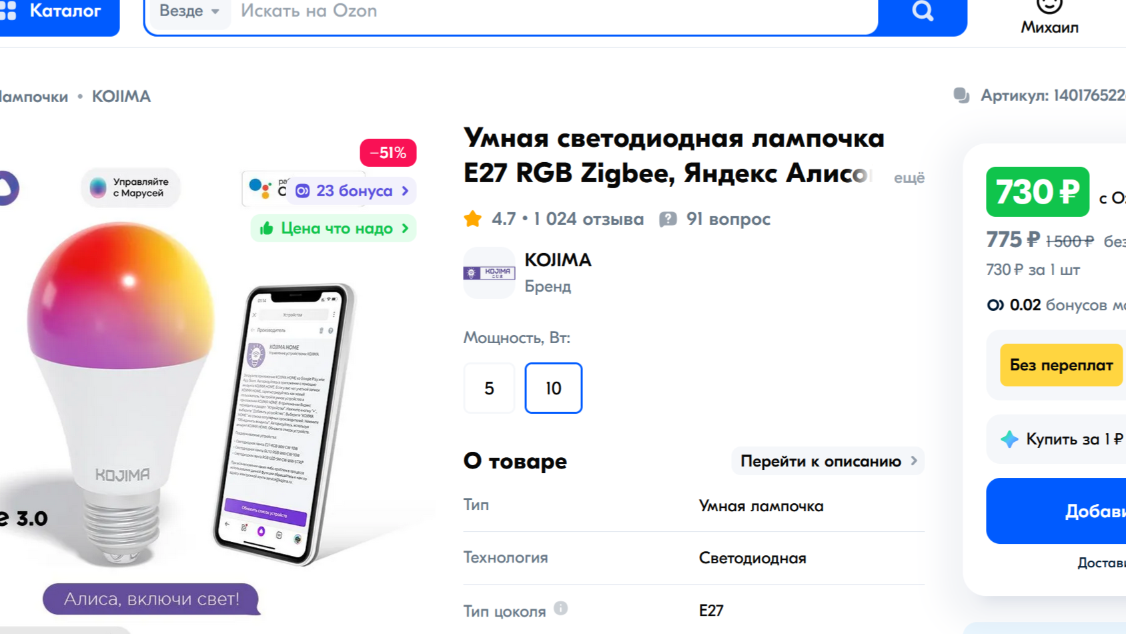Open the Цена что надо badge
1126x634 pixels.
coord(334,228)
